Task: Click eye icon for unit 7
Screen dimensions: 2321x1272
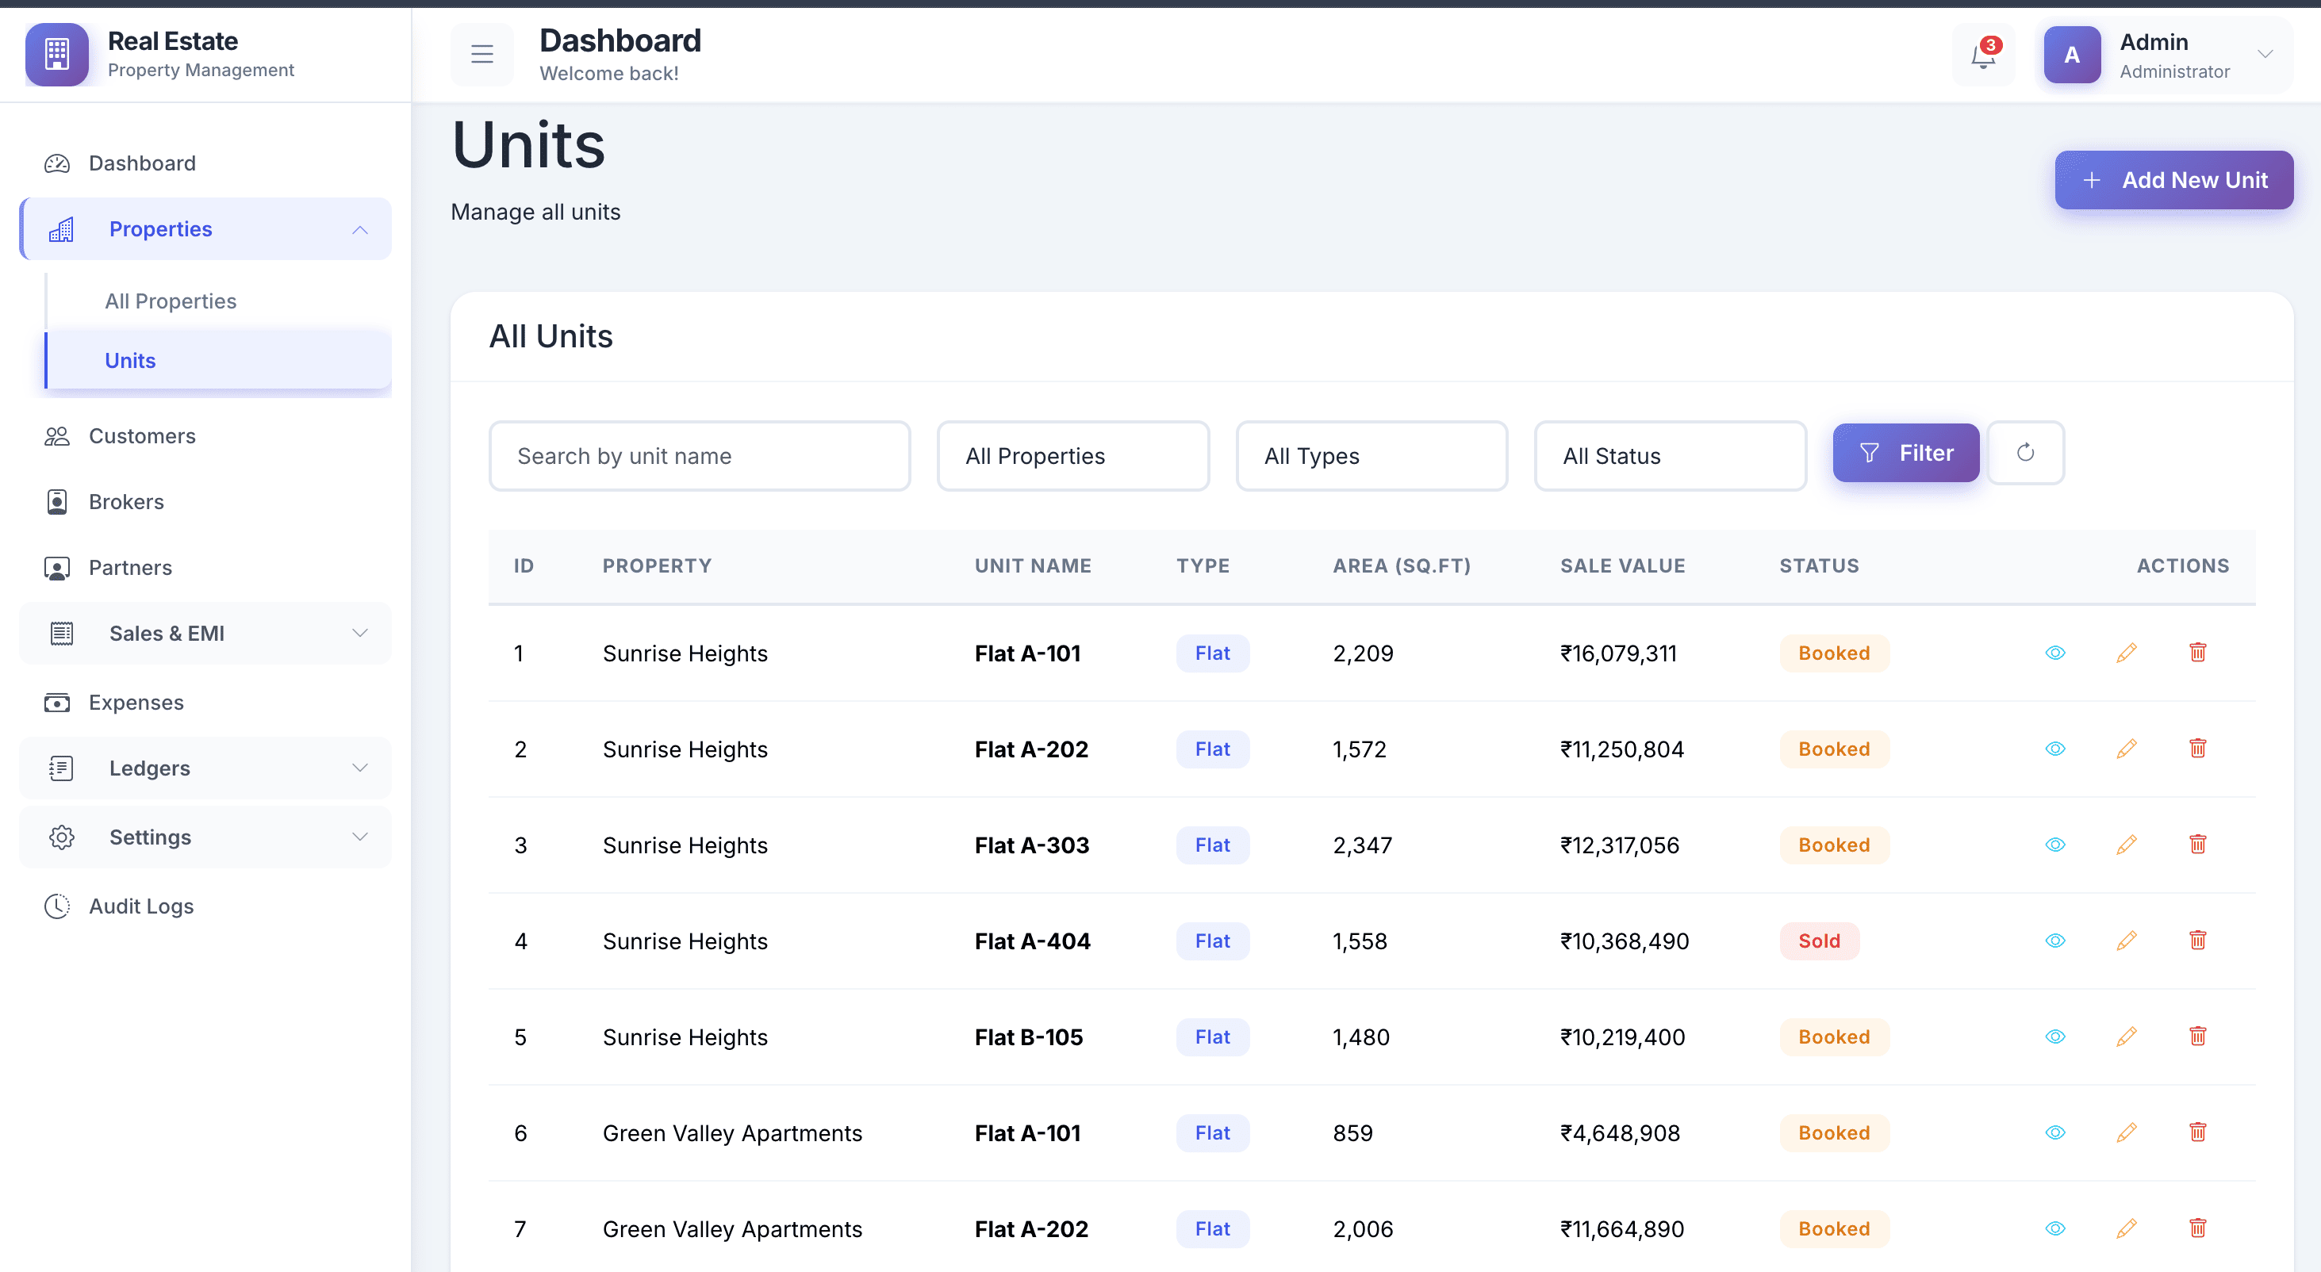Action: coord(2055,1228)
